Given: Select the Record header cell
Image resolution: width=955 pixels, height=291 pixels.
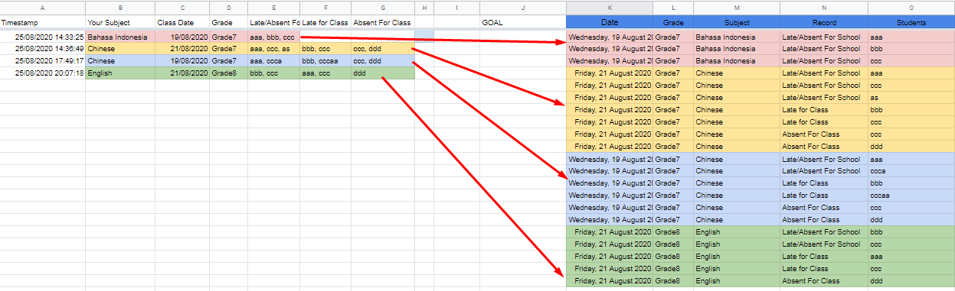Looking at the screenshot, I should coord(824,22).
